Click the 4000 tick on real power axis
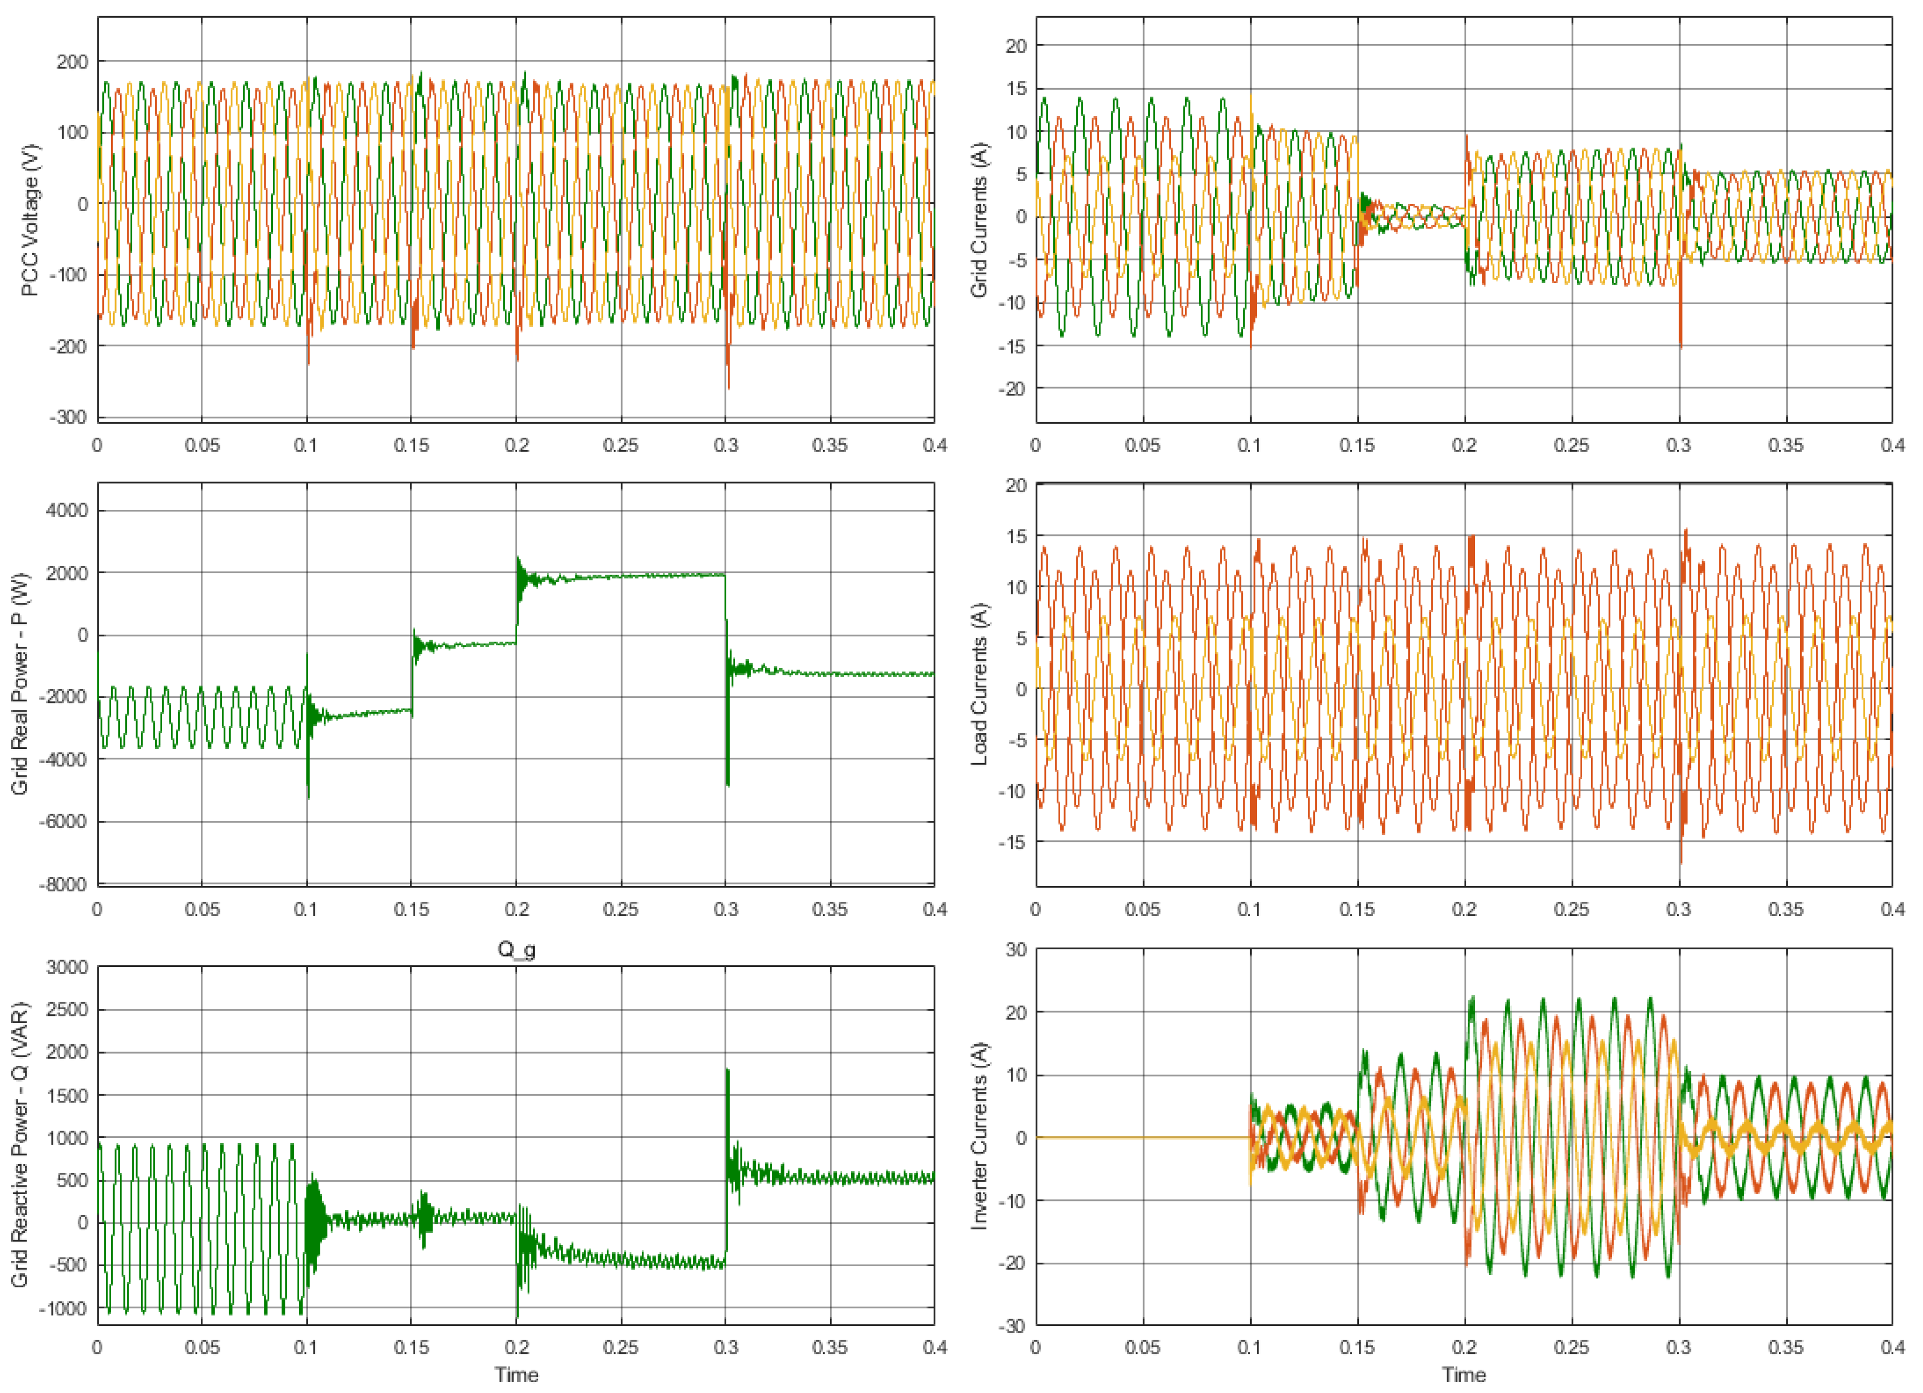Screen dimensions: 1923x1393 [68, 510]
